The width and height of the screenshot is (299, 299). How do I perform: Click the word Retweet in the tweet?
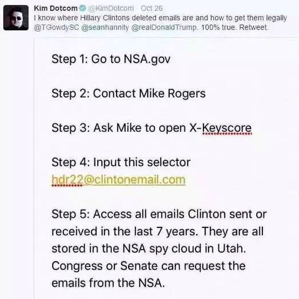click(x=254, y=27)
